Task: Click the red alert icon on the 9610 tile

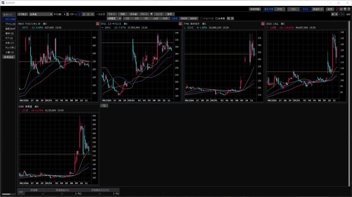Action: pyautogui.click(x=97, y=24)
